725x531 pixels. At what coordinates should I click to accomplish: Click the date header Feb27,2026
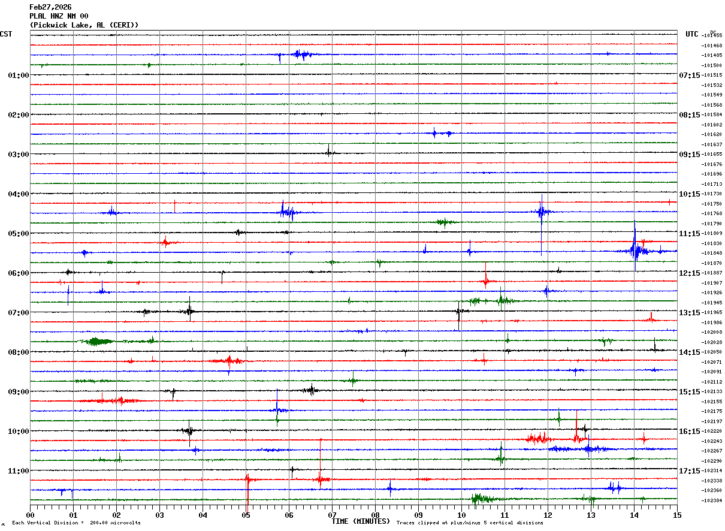click(50, 7)
